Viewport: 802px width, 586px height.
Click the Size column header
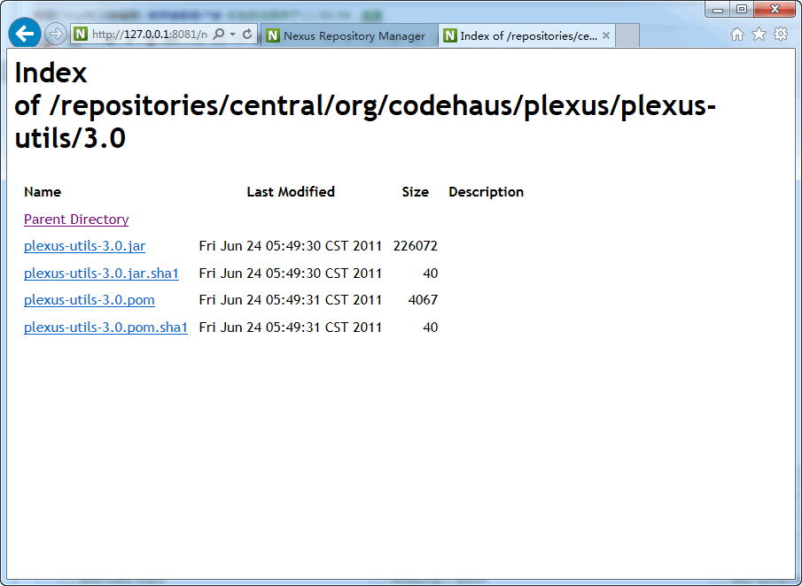pos(416,192)
